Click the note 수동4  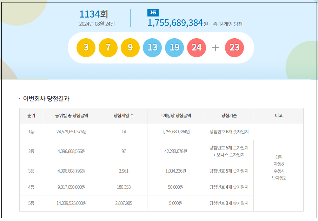pos(279,171)
